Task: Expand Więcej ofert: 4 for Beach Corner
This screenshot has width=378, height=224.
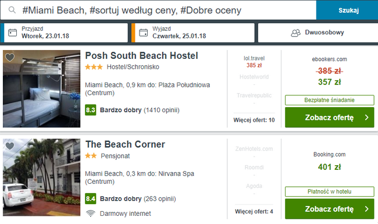Action: click(x=254, y=211)
